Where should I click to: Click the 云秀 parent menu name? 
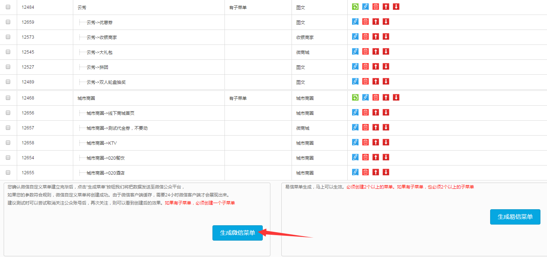[x=82, y=7]
